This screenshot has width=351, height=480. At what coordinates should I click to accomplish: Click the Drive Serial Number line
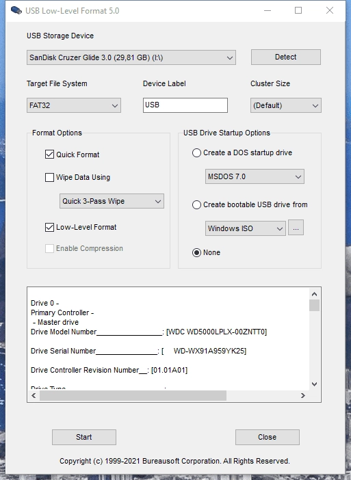138,351
